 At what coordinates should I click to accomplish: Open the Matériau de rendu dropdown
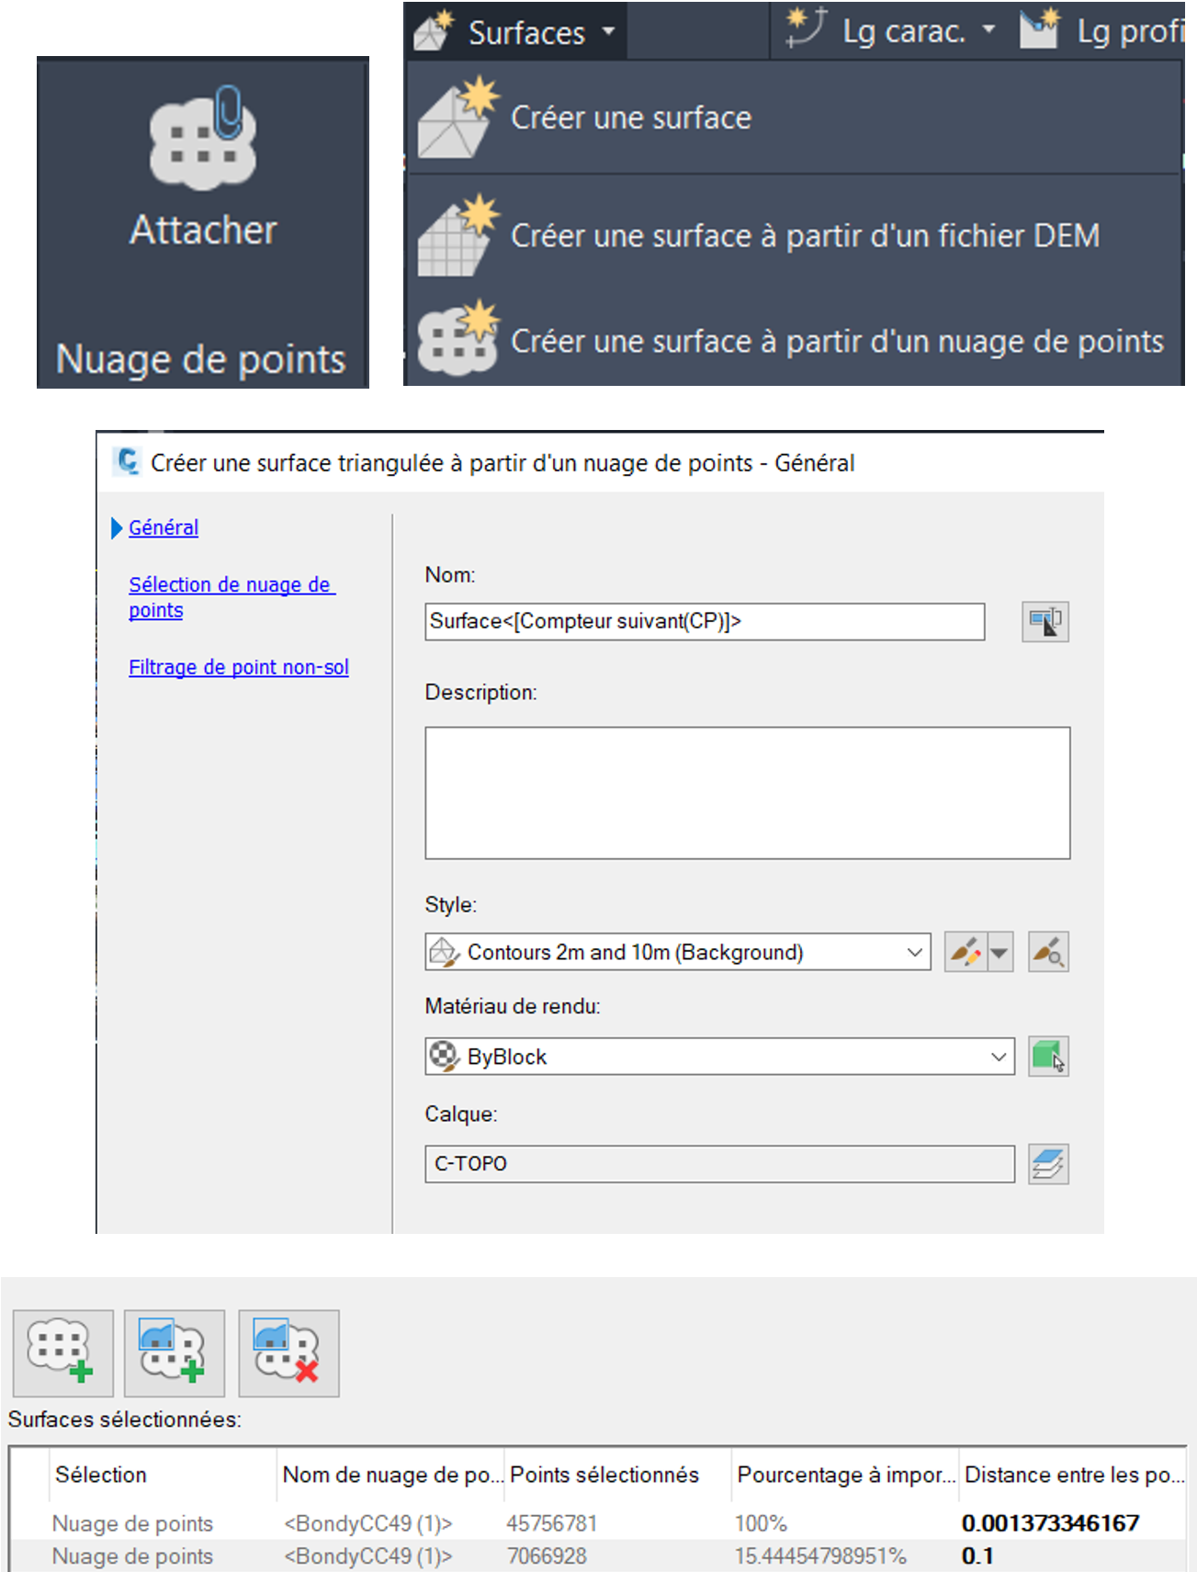click(x=720, y=1057)
